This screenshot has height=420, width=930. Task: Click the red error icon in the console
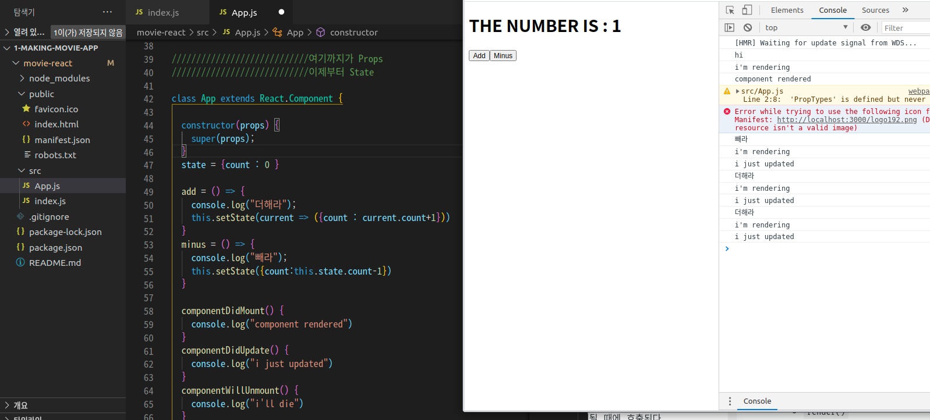pyautogui.click(x=727, y=111)
